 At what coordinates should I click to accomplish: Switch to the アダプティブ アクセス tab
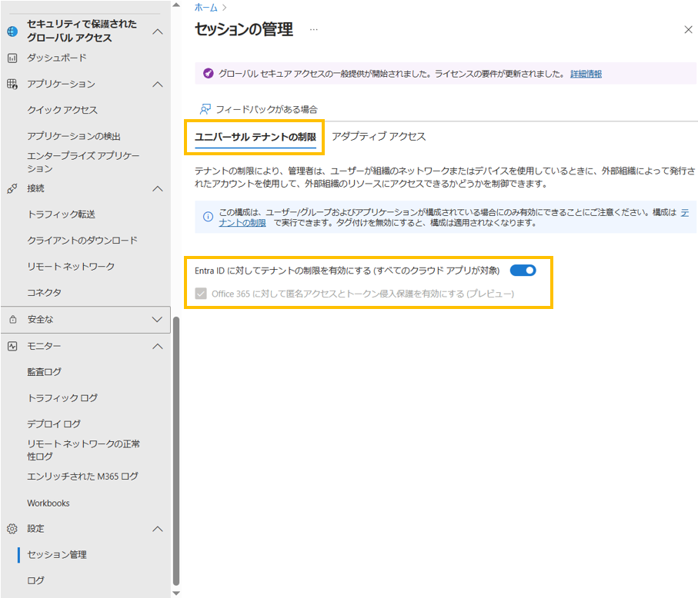pyautogui.click(x=379, y=137)
